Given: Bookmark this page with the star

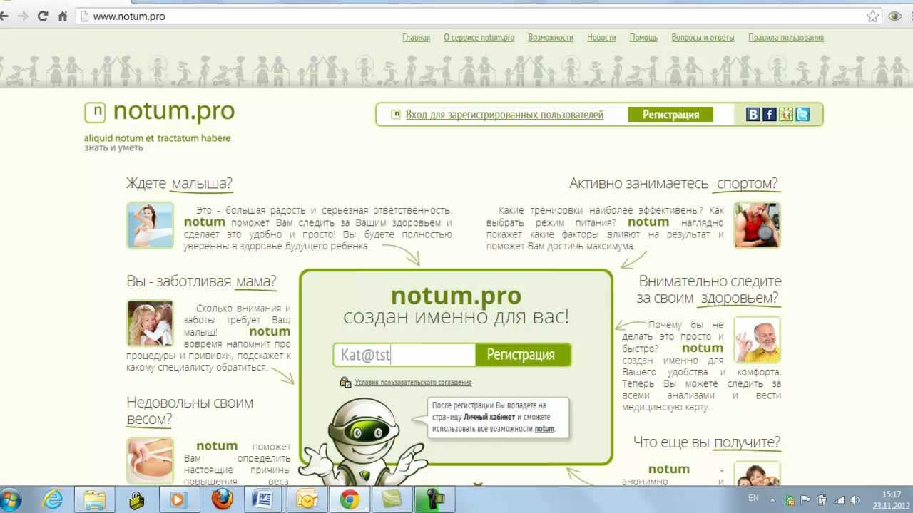Looking at the screenshot, I should point(873,16).
